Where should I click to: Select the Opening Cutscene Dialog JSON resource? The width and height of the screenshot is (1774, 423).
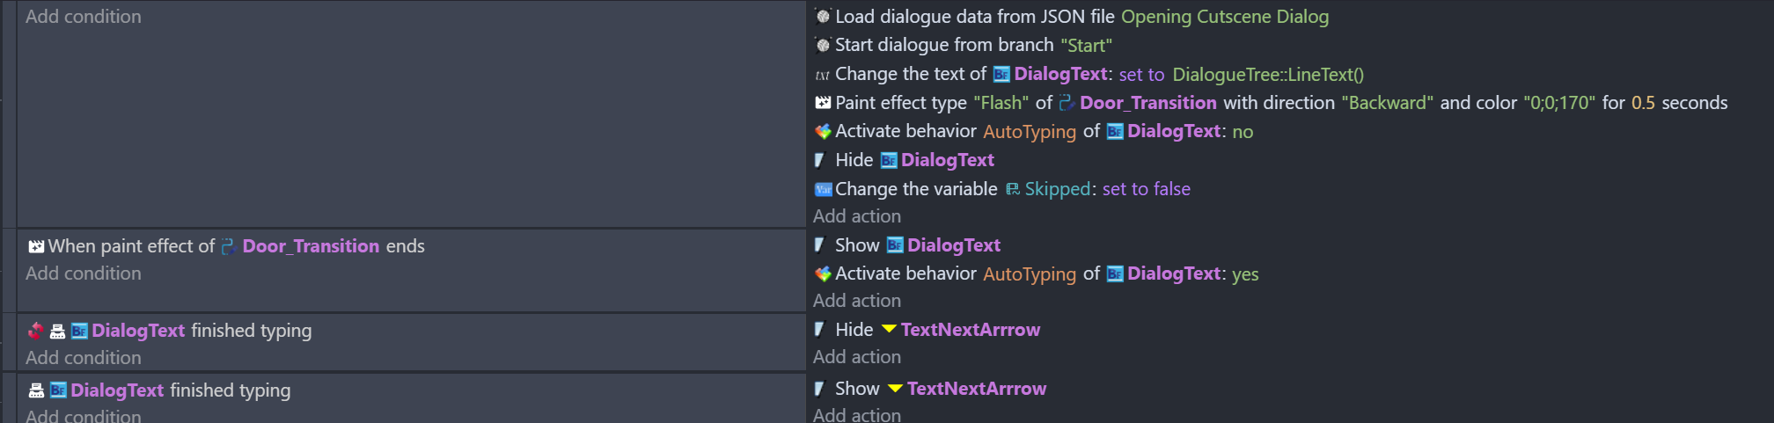[x=1224, y=17]
